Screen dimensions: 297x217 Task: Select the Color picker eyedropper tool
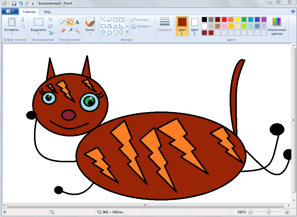[x=70, y=30]
